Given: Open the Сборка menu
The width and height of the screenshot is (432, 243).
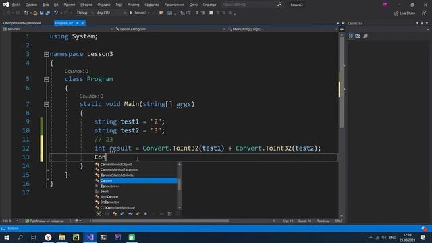Looking at the screenshot, I should coord(86,5).
